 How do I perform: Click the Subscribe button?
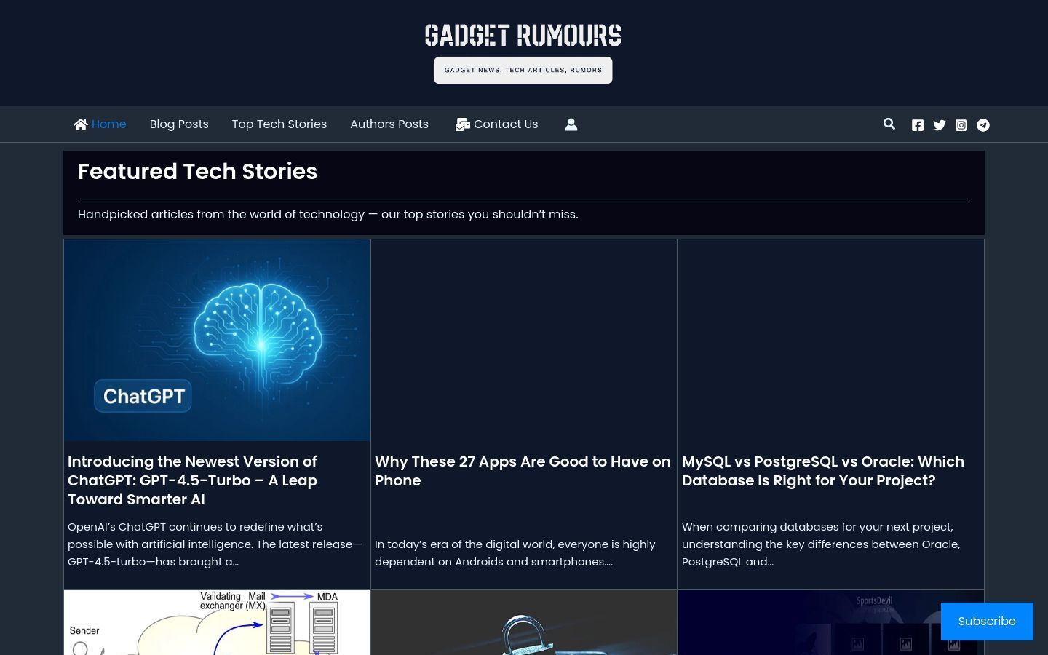point(987,622)
